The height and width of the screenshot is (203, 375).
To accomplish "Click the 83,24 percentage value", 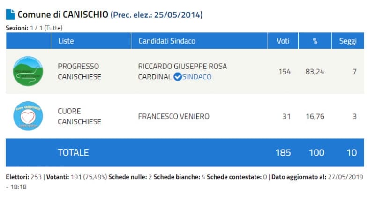I will pos(315,72).
